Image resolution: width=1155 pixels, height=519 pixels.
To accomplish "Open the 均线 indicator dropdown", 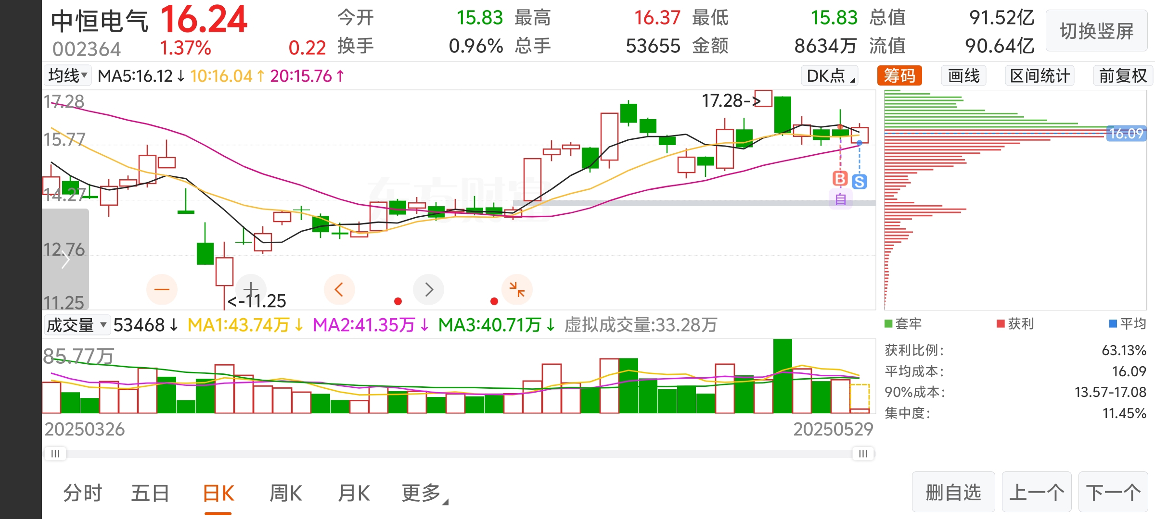I will [x=68, y=75].
